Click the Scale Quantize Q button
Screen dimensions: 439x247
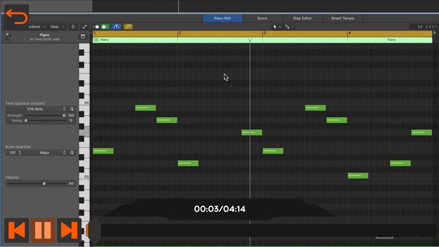[72, 153]
